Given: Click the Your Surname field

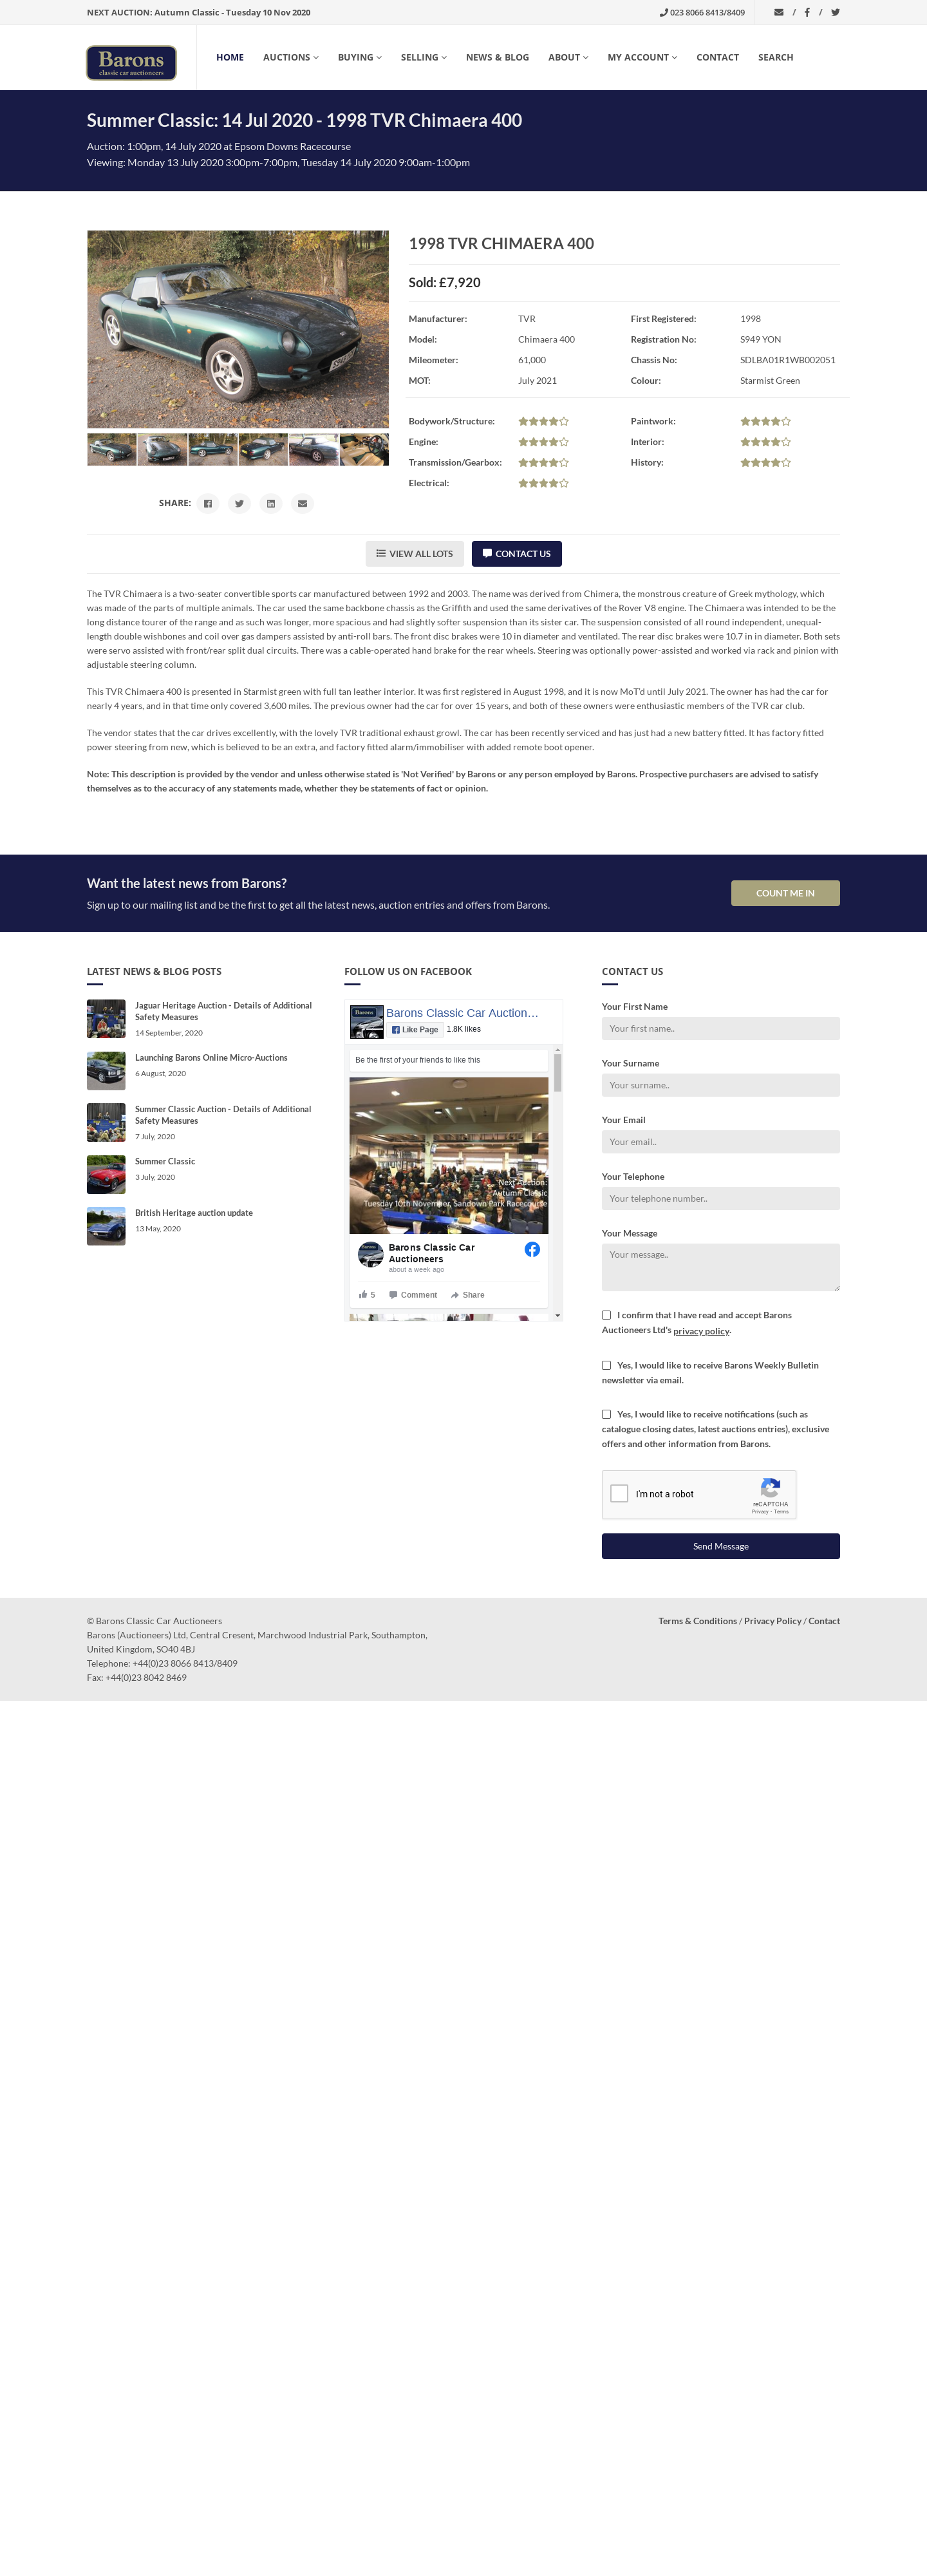Looking at the screenshot, I should click(720, 1085).
